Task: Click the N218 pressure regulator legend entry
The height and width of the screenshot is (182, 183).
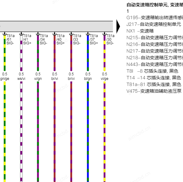Action: coord(155,57)
